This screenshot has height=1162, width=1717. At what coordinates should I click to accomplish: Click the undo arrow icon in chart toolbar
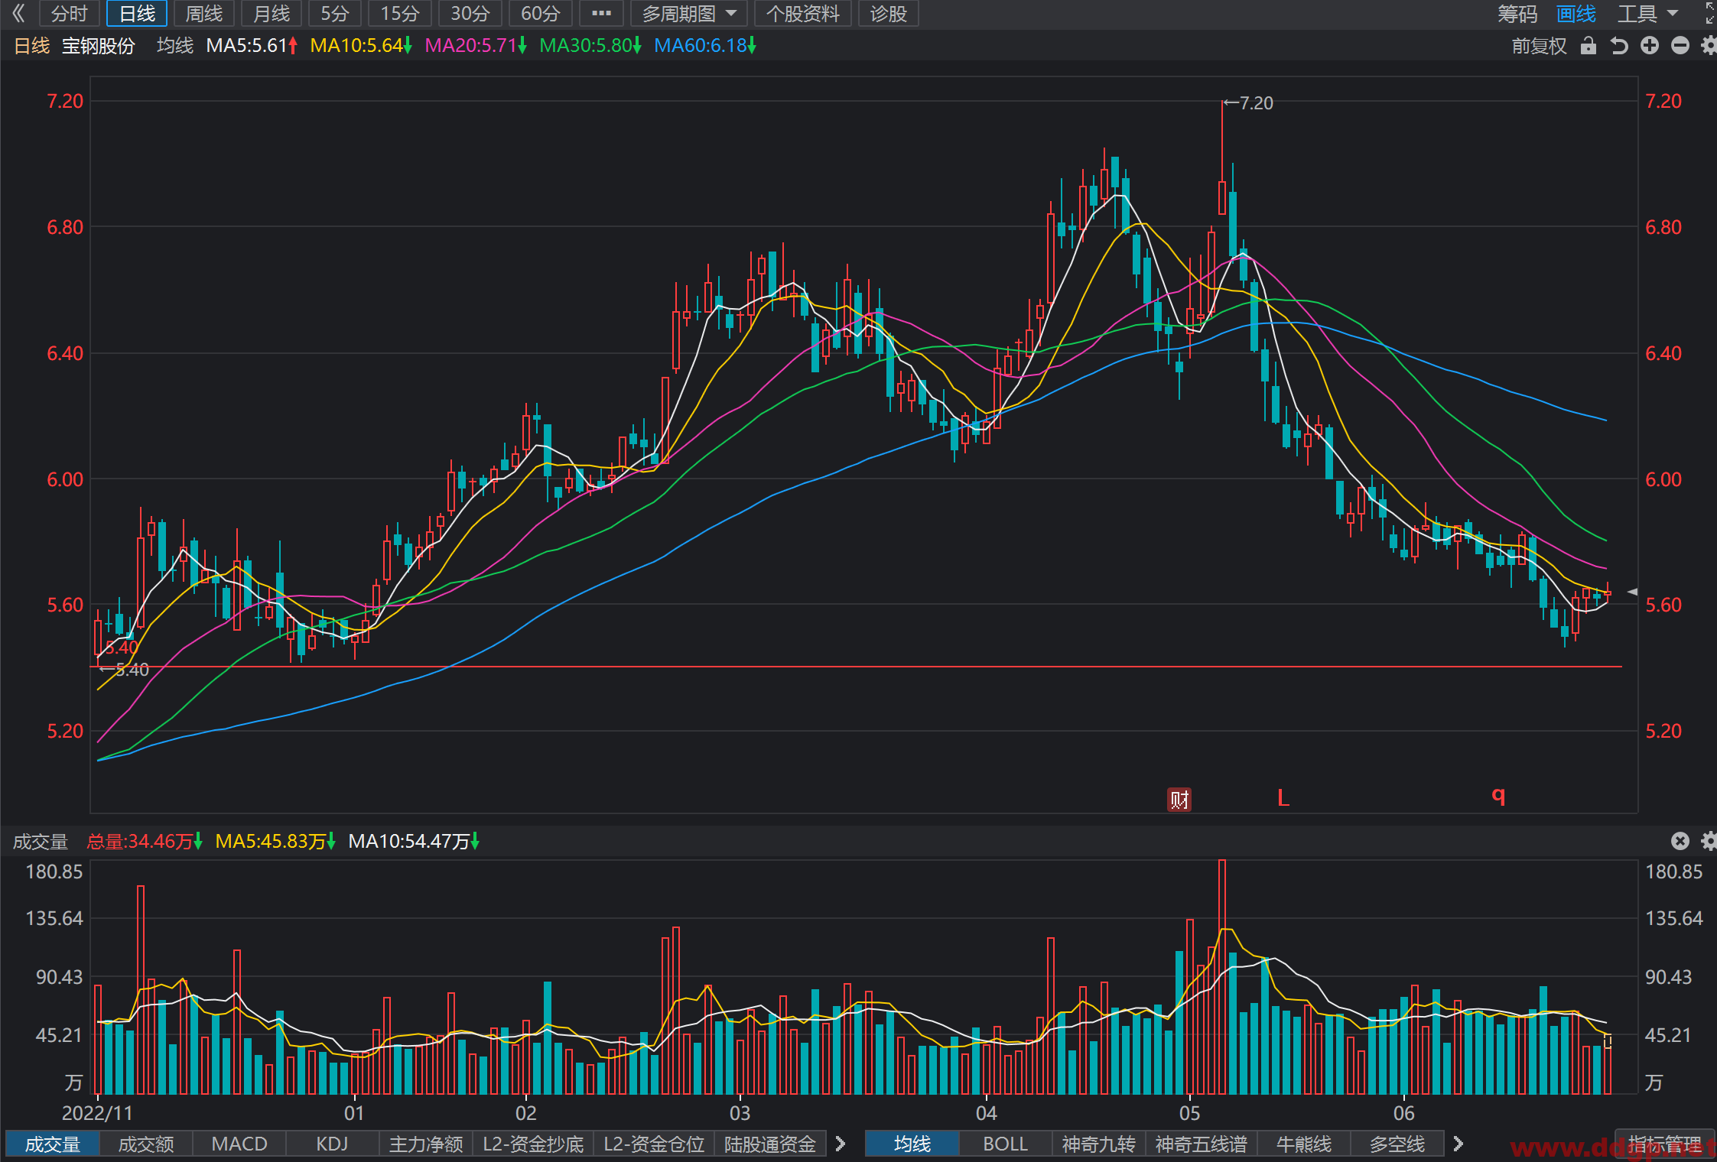point(1618,46)
